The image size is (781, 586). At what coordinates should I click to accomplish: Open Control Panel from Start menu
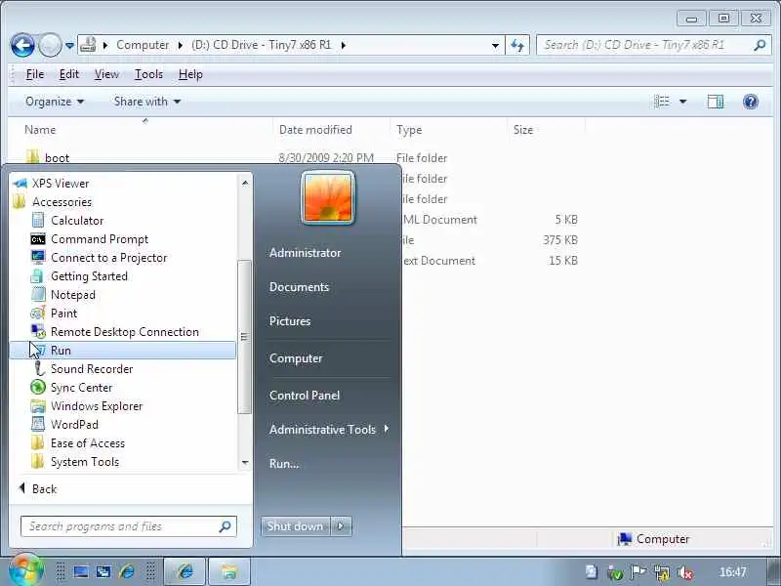tap(305, 396)
